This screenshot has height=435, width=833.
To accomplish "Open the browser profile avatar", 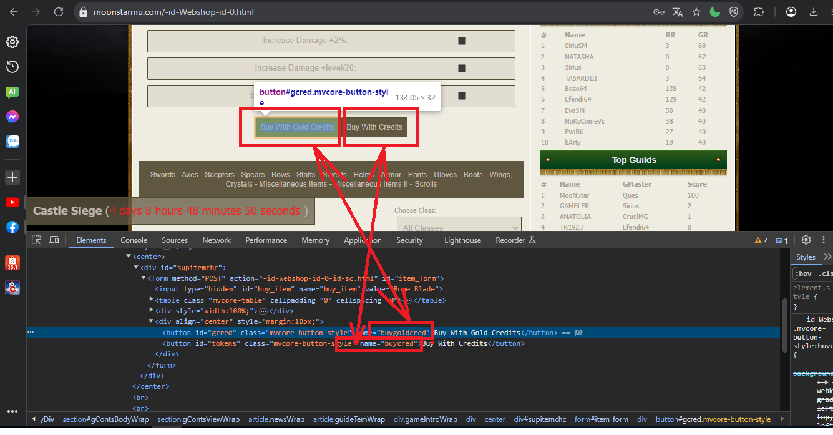I will (x=791, y=12).
